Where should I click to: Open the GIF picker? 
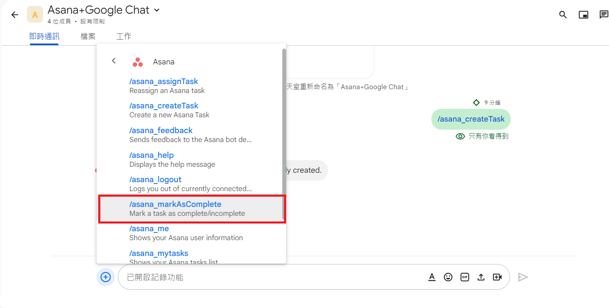tap(465, 277)
